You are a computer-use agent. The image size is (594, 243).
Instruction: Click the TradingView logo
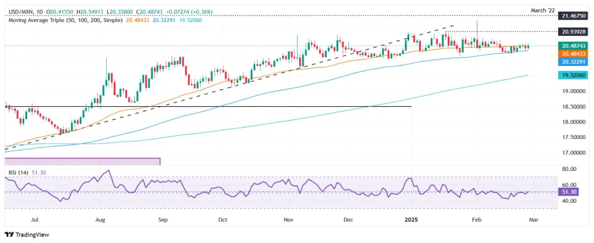tap(28, 234)
